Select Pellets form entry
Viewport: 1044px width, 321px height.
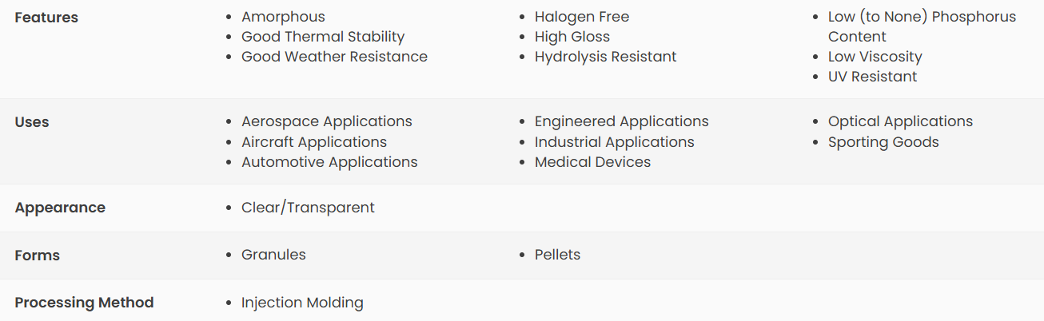click(558, 255)
